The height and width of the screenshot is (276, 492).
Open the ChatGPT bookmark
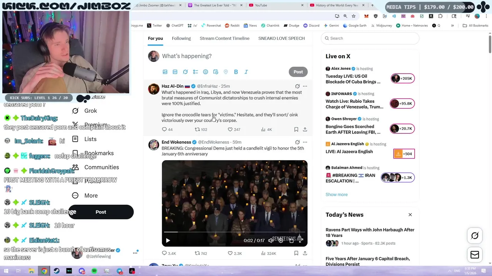pos(175,26)
